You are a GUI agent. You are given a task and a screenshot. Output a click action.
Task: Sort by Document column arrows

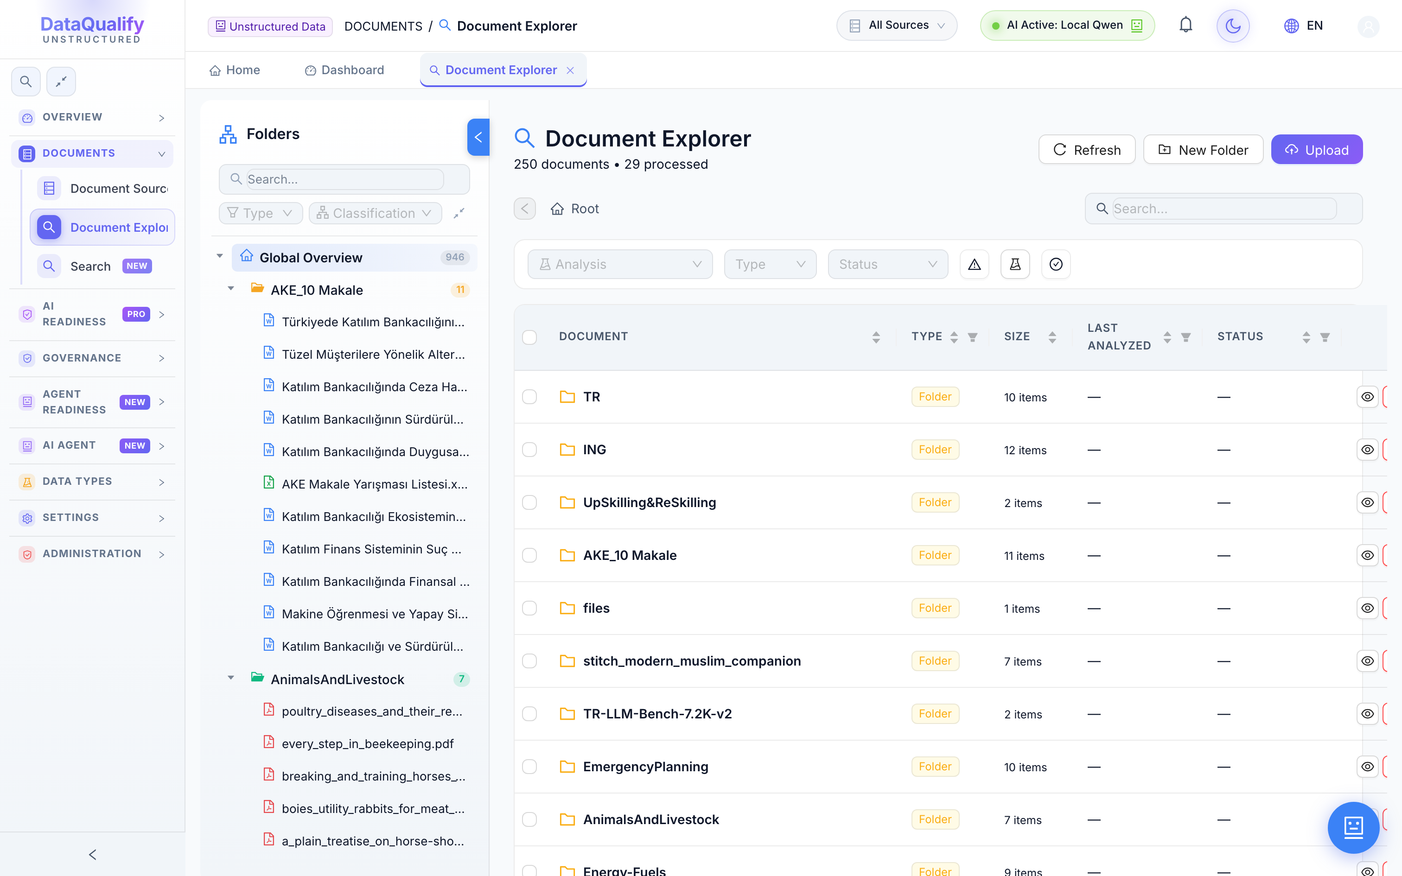(876, 337)
